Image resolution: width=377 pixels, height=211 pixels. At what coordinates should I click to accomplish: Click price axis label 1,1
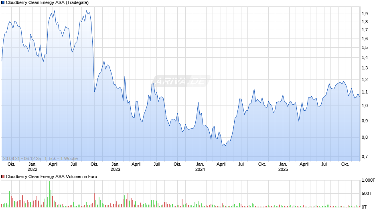[365, 92]
